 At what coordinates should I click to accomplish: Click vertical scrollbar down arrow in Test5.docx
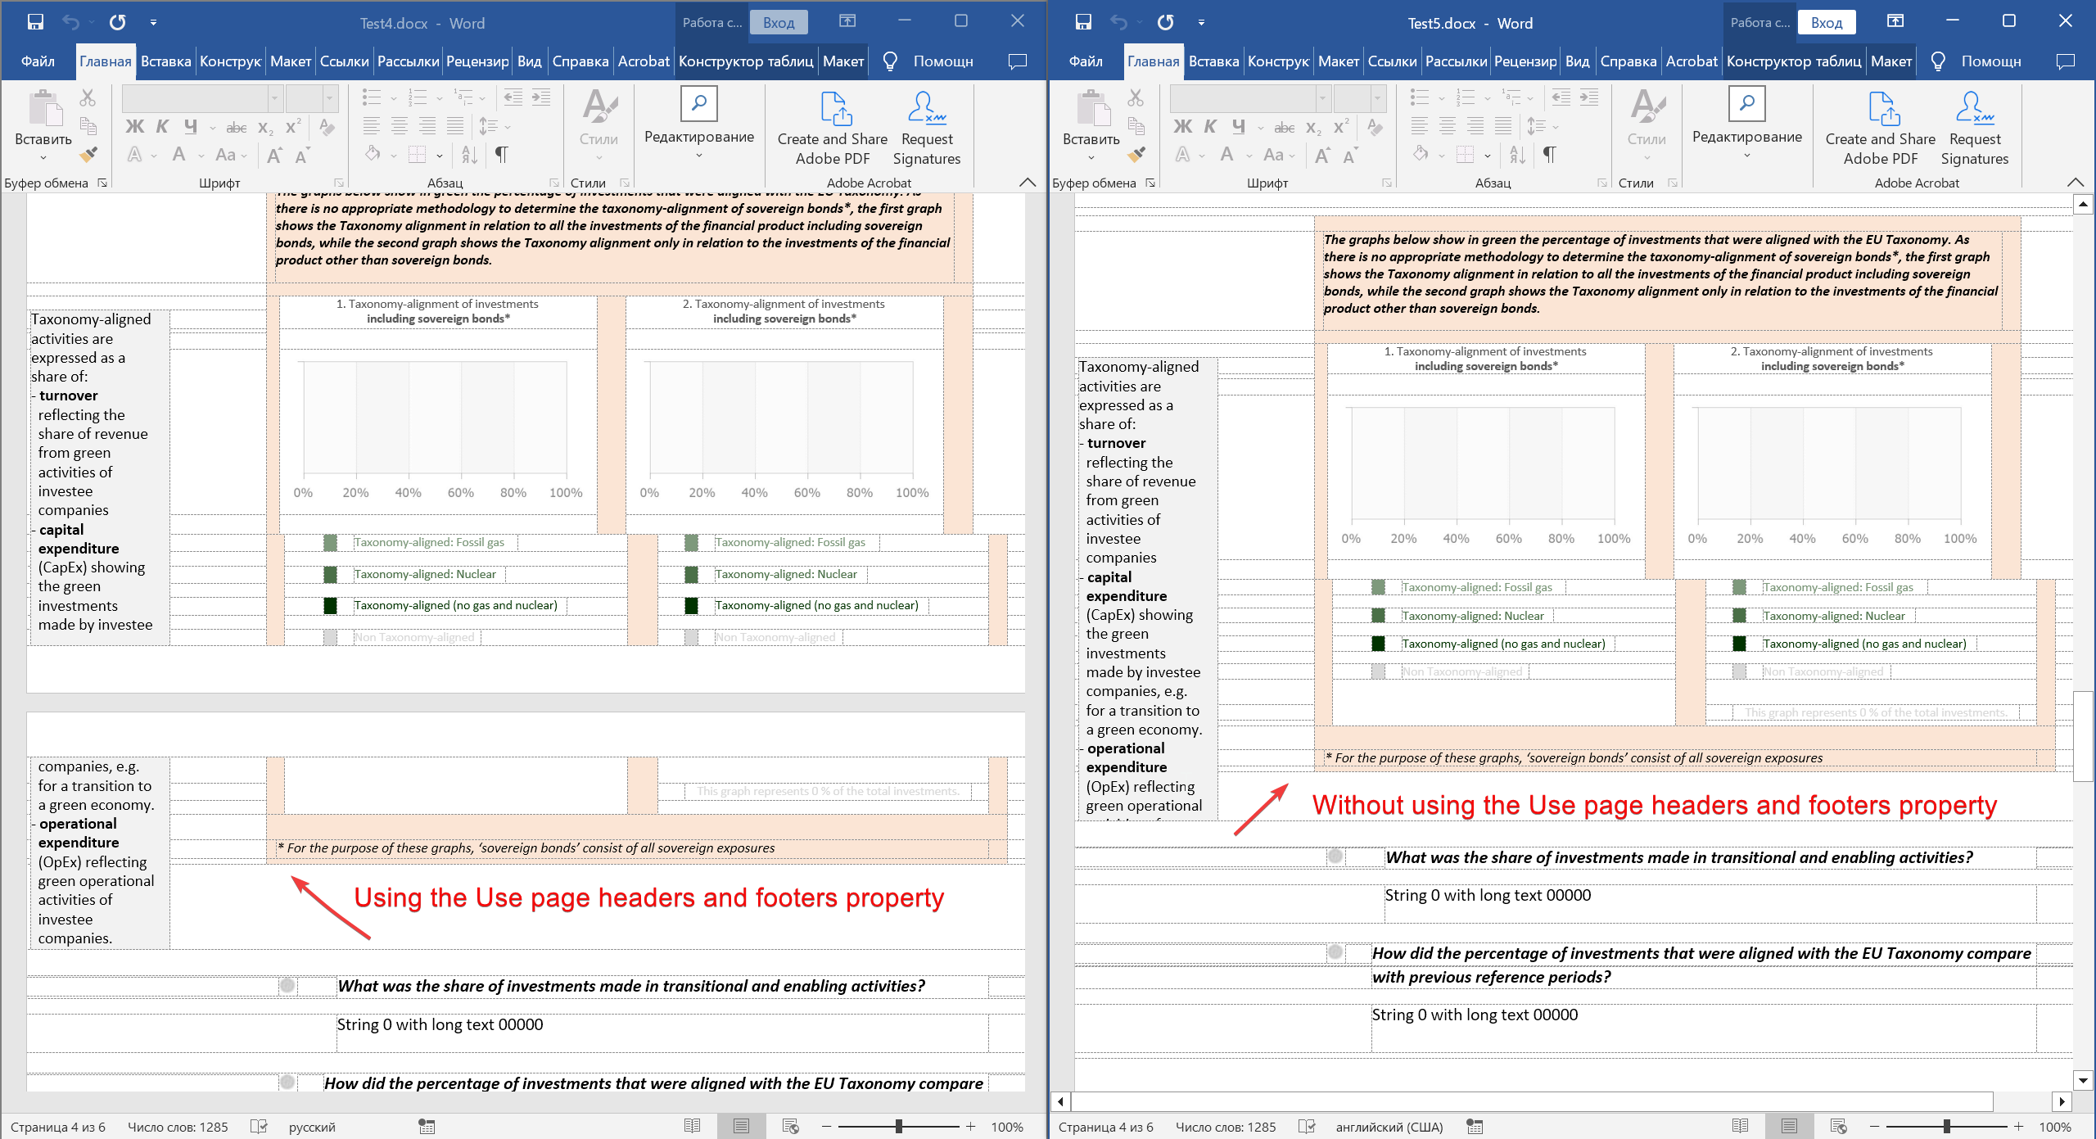click(2083, 1081)
